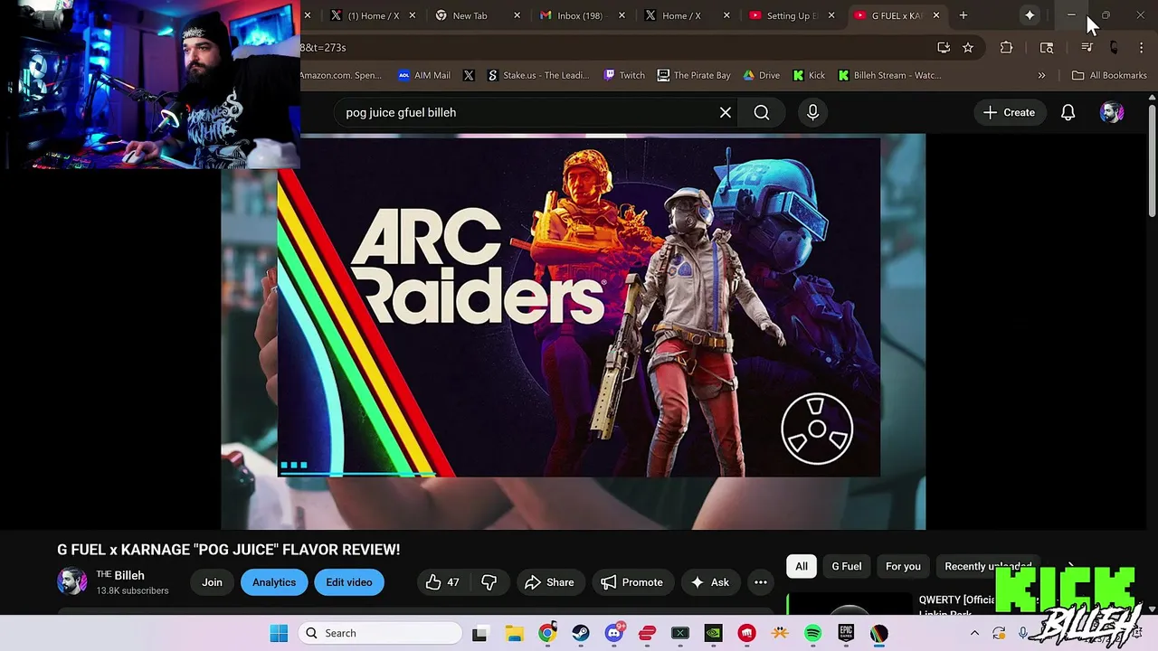Show hidden system tray icons

974,633
